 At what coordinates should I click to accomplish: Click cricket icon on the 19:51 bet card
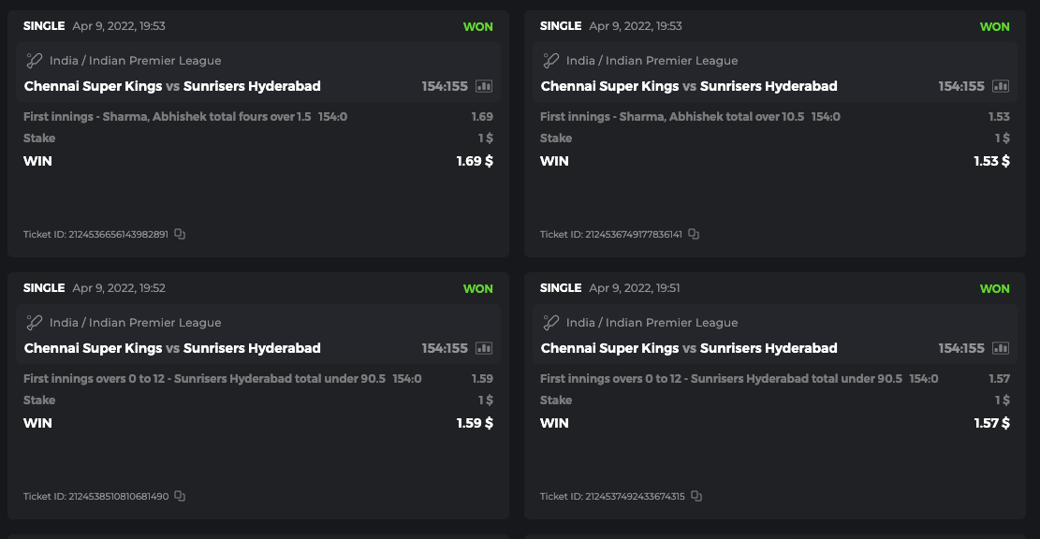point(551,323)
